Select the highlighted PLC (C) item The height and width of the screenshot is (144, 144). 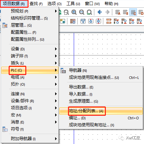click(x=30, y=70)
